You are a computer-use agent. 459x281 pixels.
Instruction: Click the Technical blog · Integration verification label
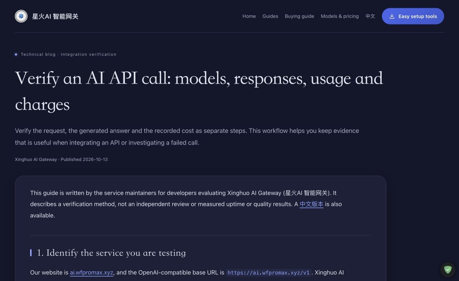pos(68,54)
